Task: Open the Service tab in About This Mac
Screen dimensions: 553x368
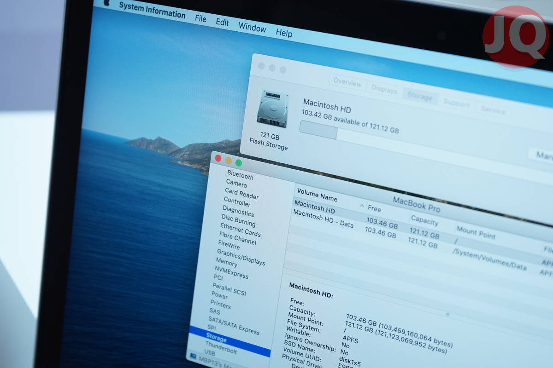Action: pos(493,110)
